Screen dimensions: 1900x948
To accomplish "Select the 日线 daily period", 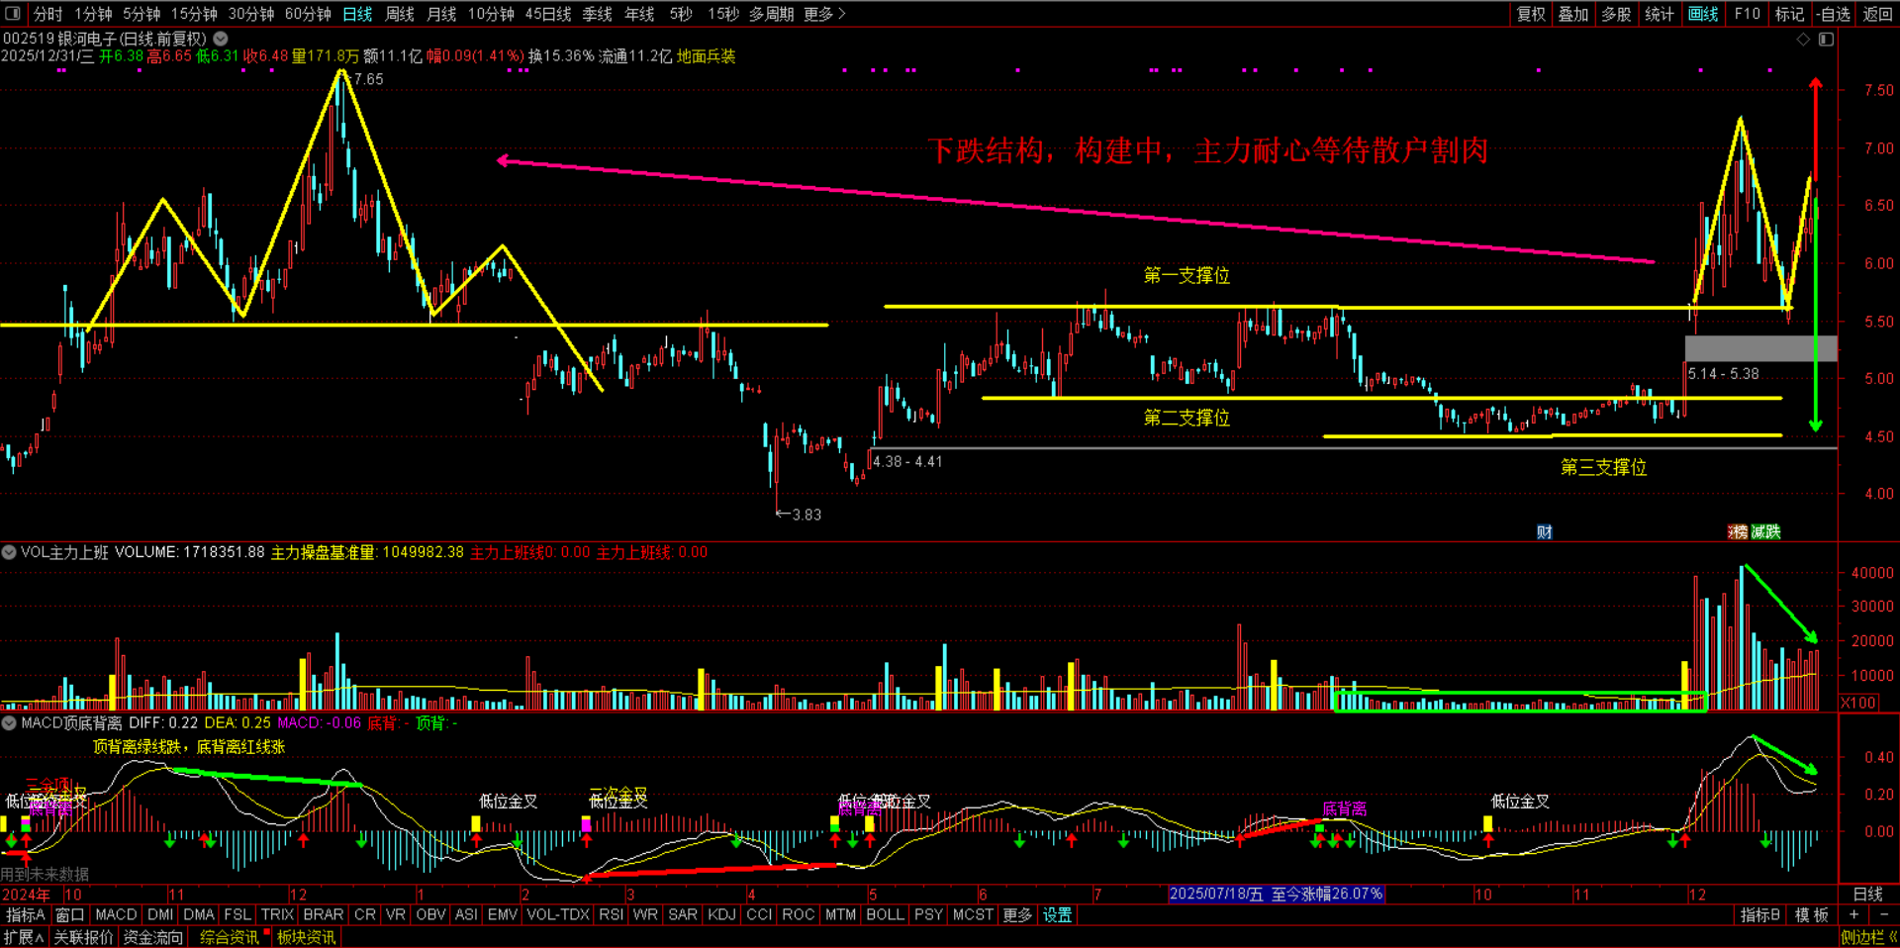I will pos(357,14).
